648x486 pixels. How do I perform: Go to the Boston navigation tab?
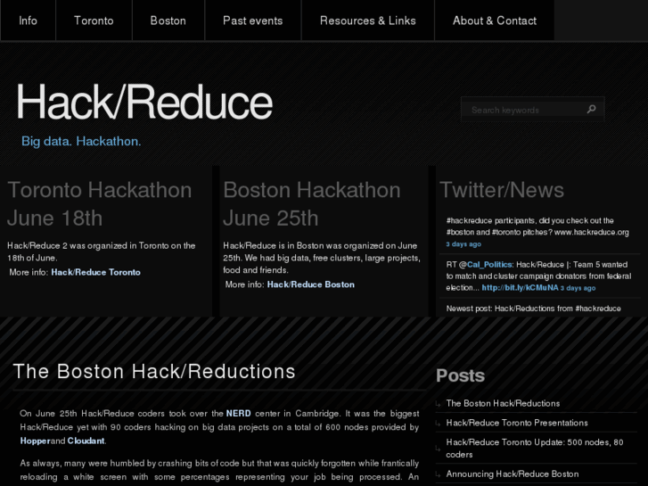(x=168, y=21)
